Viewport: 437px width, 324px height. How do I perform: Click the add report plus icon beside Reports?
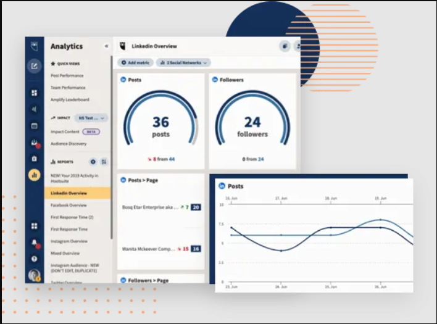[x=93, y=162]
